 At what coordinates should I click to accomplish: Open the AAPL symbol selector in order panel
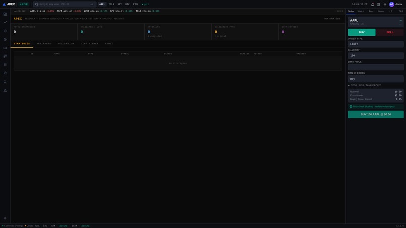coord(376,22)
